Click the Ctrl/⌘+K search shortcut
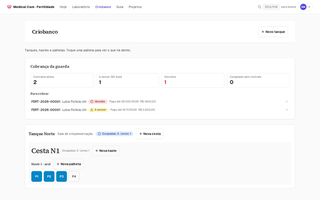Screen dimensions: 320x200 pos(271,7)
